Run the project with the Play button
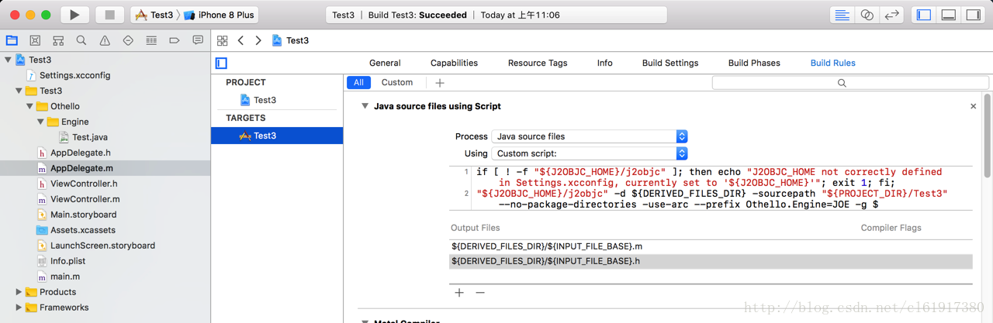 pyautogui.click(x=74, y=15)
